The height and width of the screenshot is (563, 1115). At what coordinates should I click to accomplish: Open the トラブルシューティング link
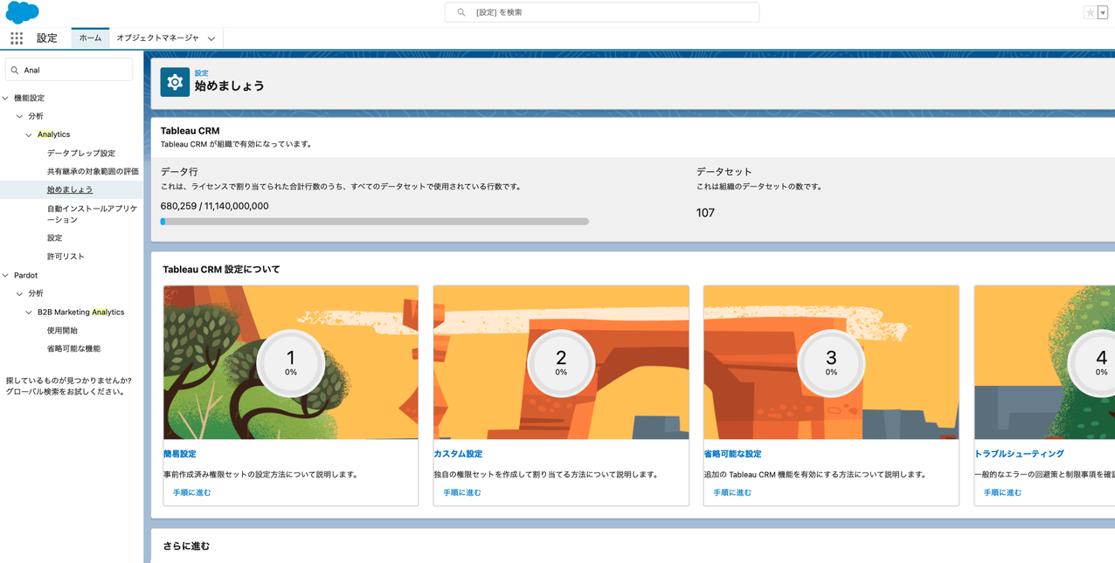(1019, 454)
